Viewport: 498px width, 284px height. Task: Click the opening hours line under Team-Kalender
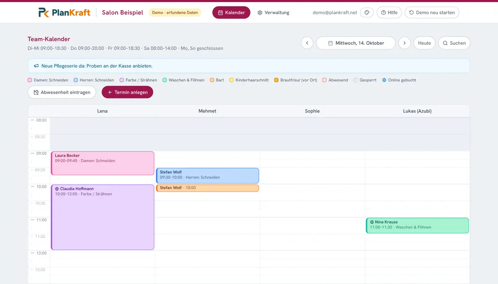[125, 48]
